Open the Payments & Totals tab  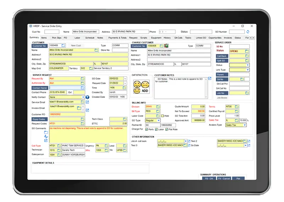[x=118, y=38]
